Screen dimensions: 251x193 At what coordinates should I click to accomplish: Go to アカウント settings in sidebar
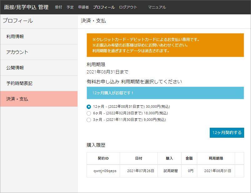tap(17, 52)
